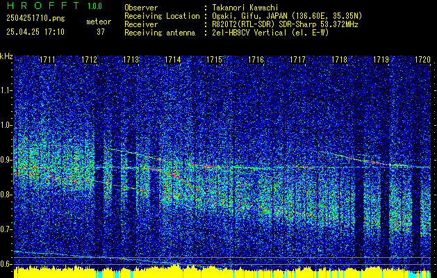Click the HROFFT title text
Screen dimensions: 437x278
coord(43,6)
